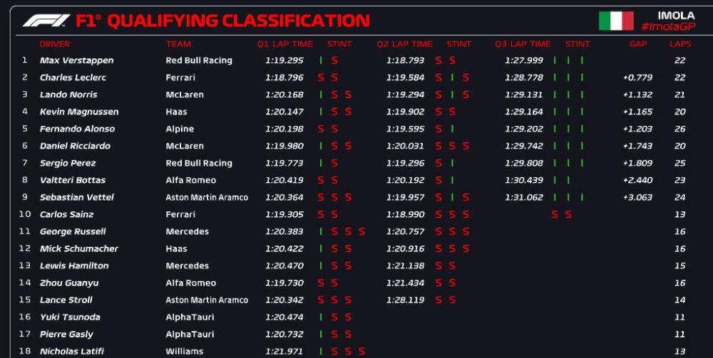The image size is (713, 358).
Task: Click Leclerc's gap +0.779
Action: coord(637,78)
